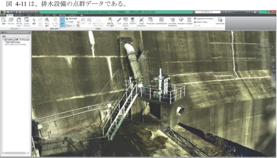This screenshot has width=277, height=158.
Task: Click the keyword search box in title bar
Action: click(x=208, y=12)
